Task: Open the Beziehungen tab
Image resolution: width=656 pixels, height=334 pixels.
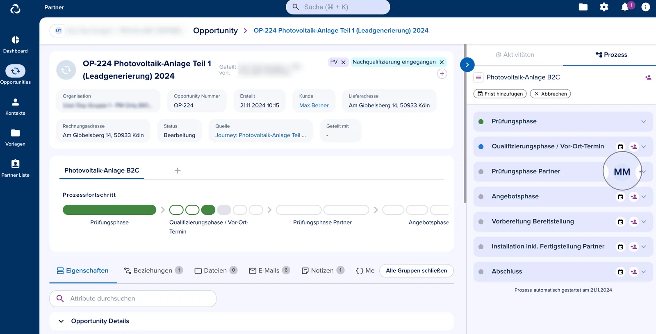Action: [153, 271]
